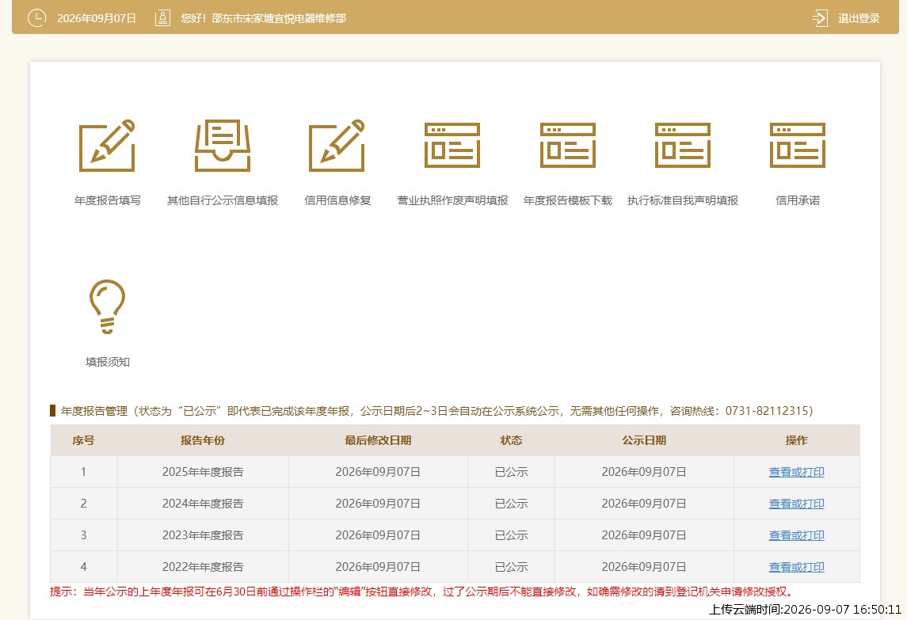The image size is (907, 620).
Task: Click the 操作 column header
Action: click(797, 440)
